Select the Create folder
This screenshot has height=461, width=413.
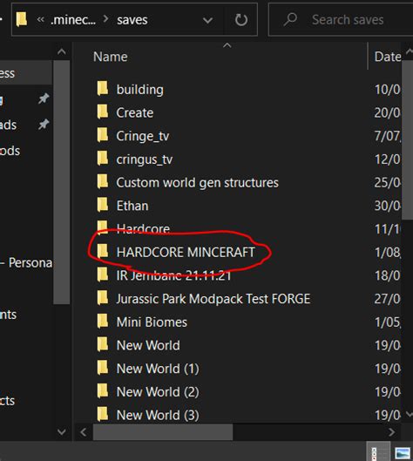click(135, 112)
